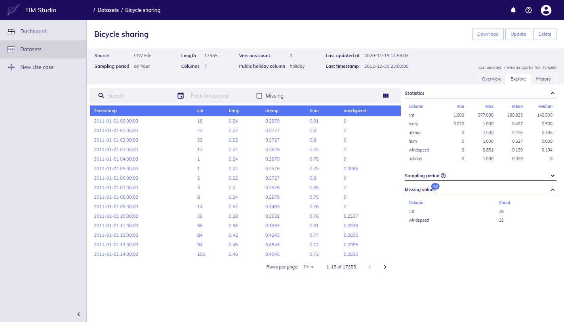Go to Datasets breadcrumb link

tap(108, 10)
